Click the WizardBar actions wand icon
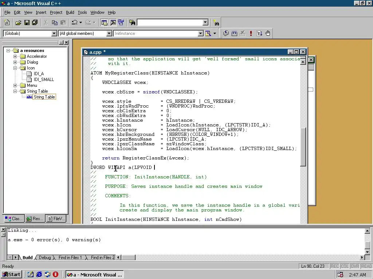 tap(208, 33)
